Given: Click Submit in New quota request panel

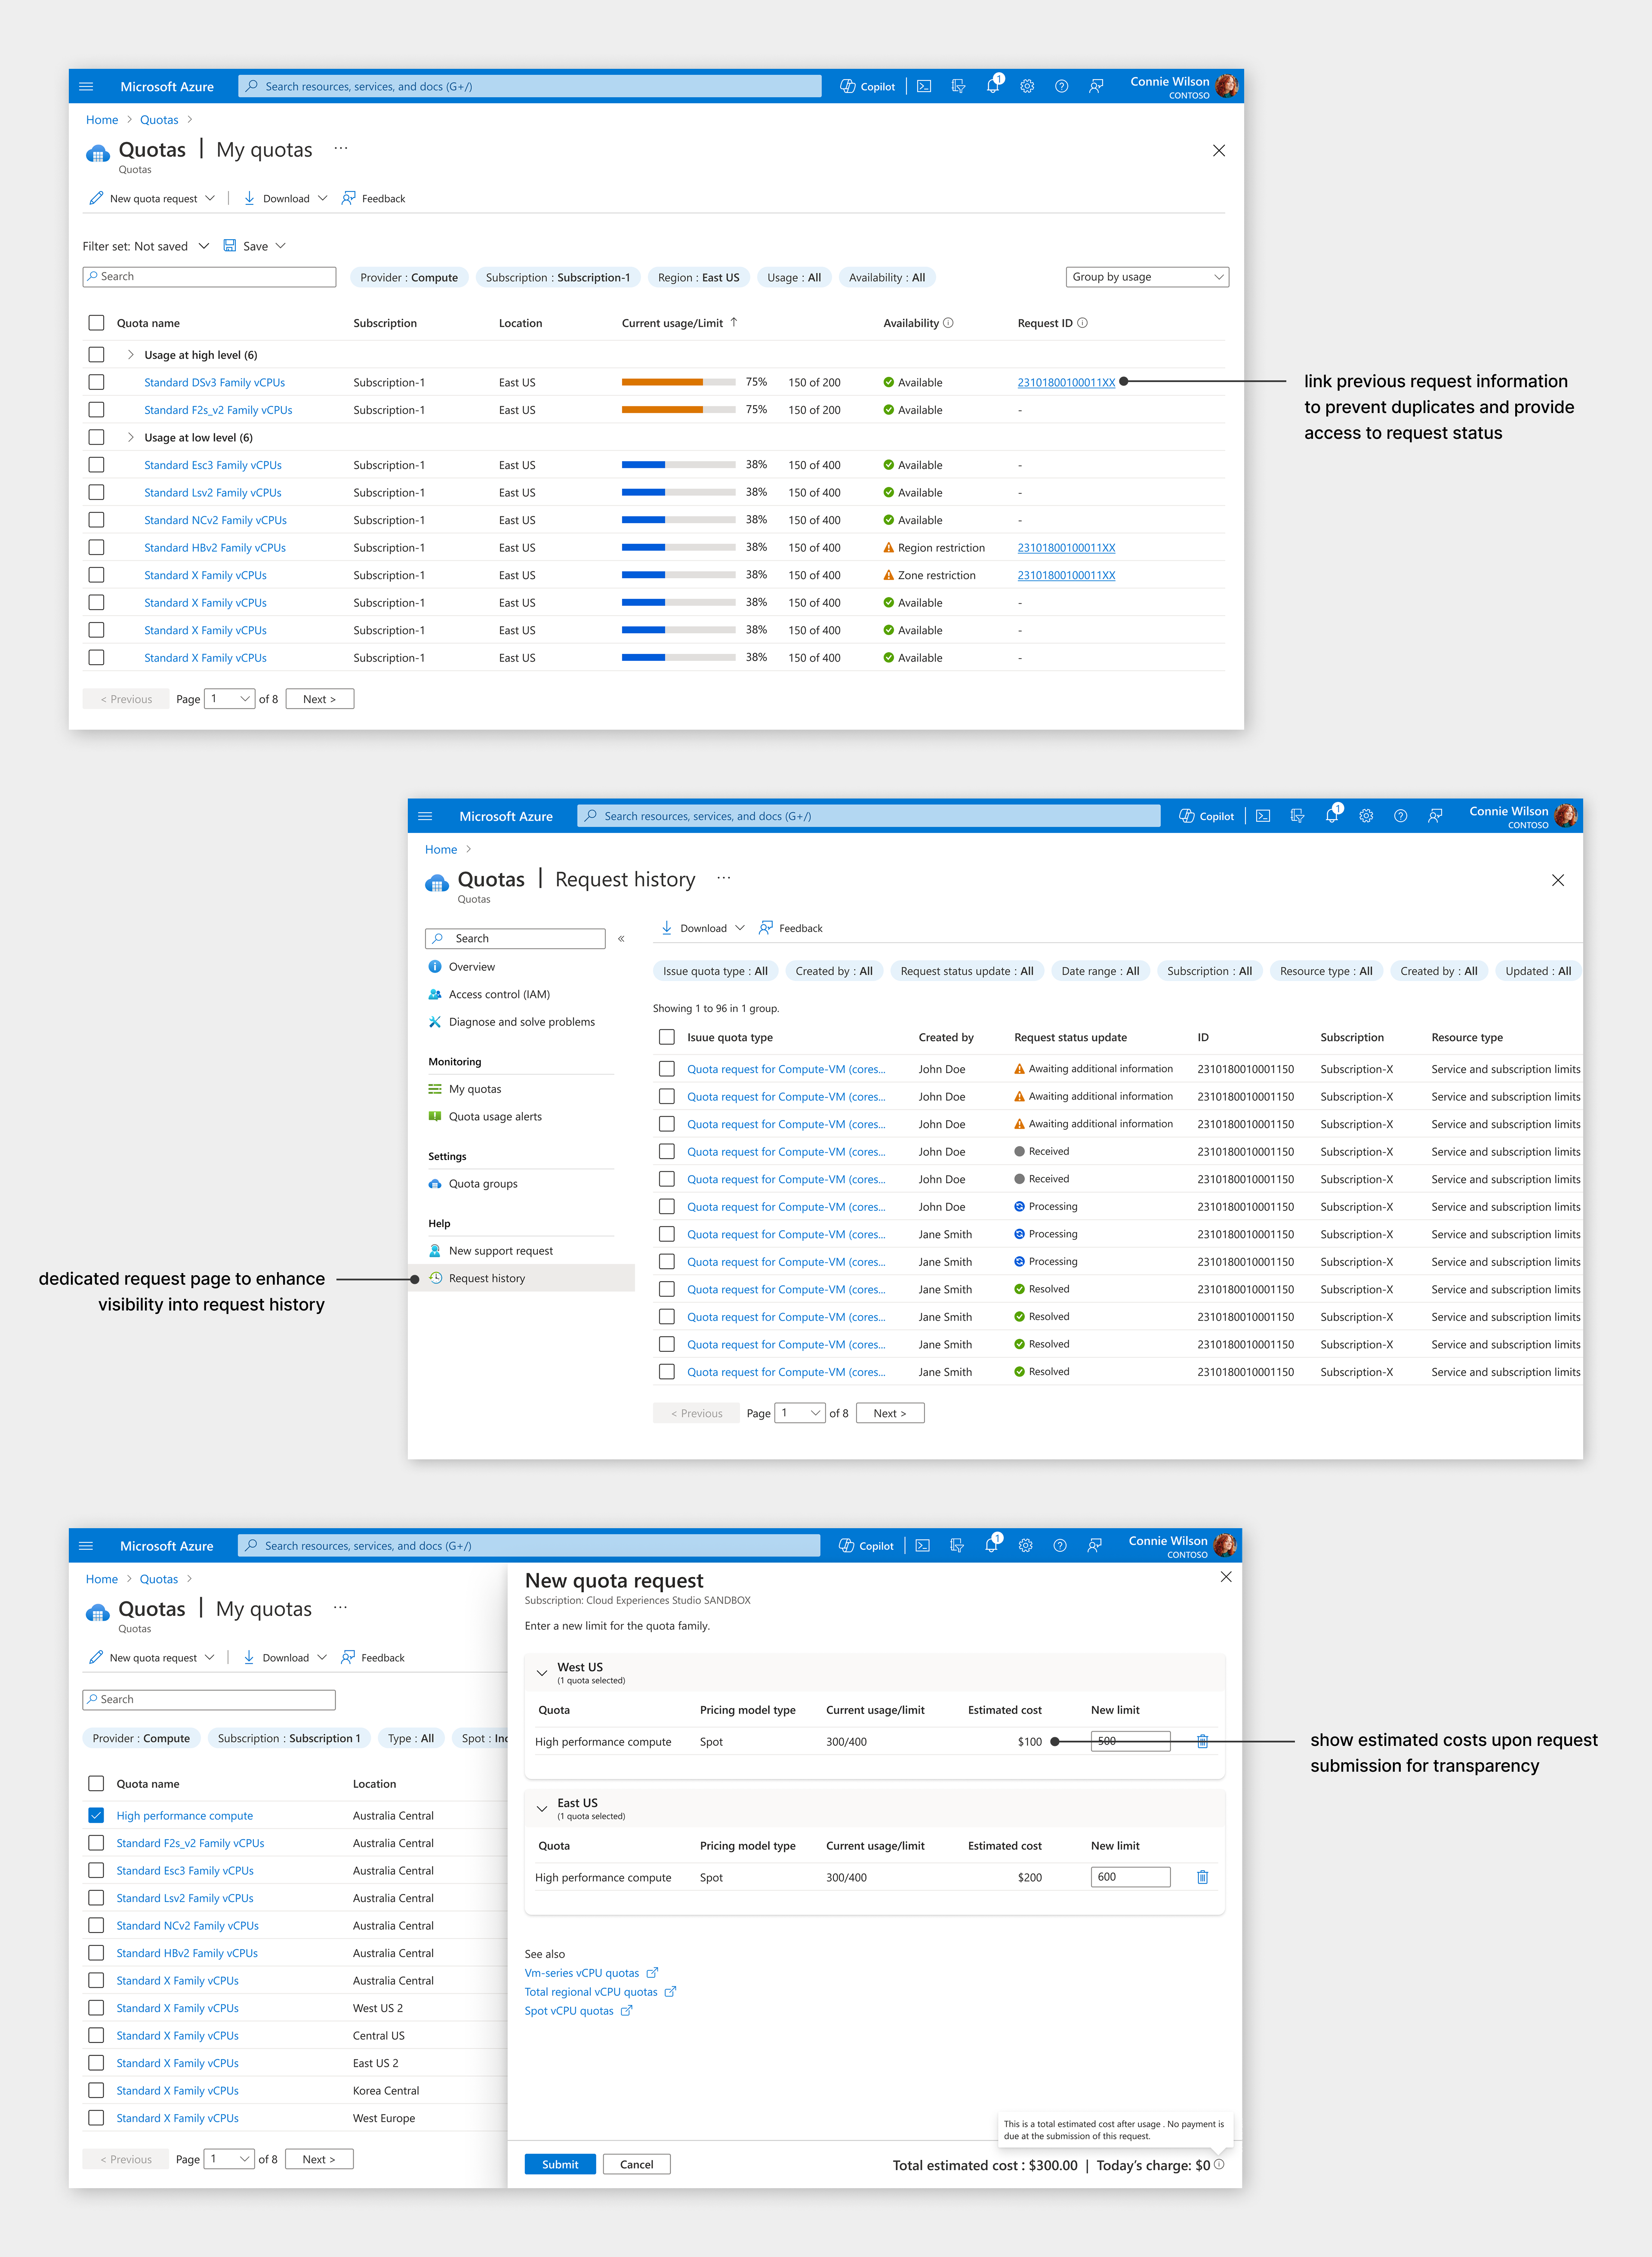Looking at the screenshot, I should click(560, 2164).
